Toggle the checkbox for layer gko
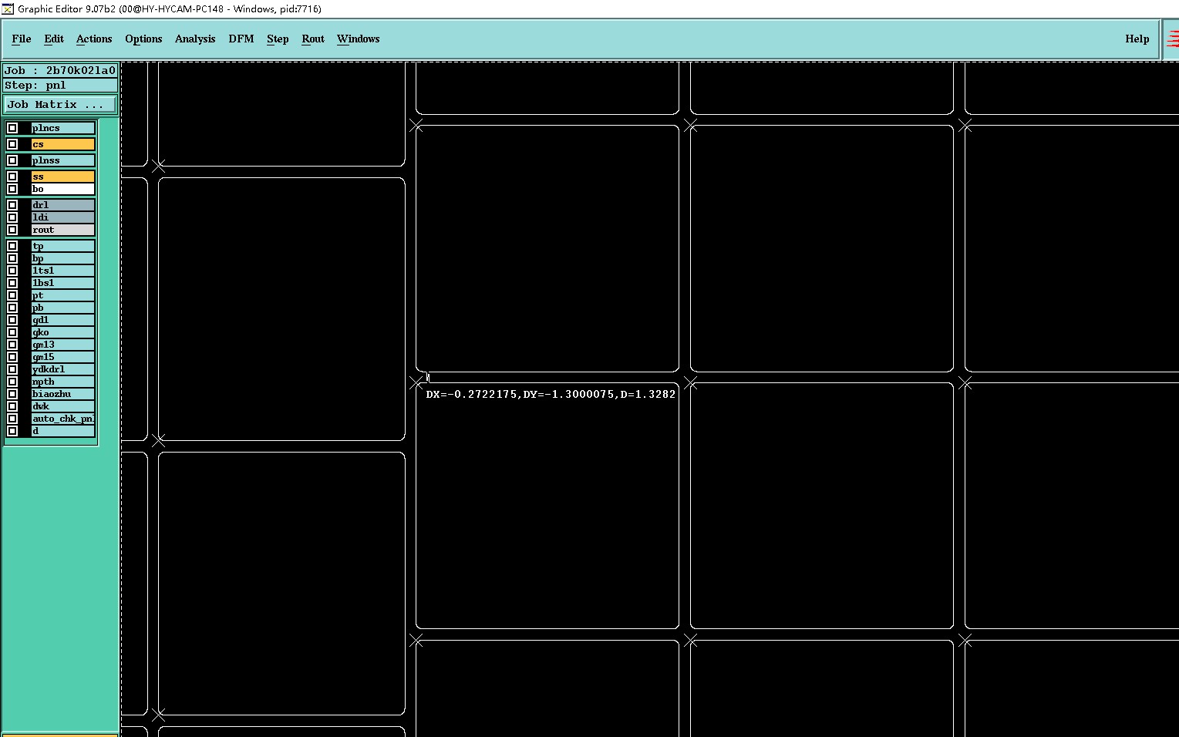This screenshot has width=1179, height=737. point(12,332)
